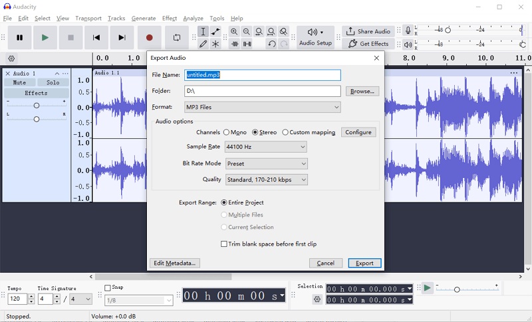Open Sample Rate 44100 Hz dropdown

pyautogui.click(x=267, y=147)
